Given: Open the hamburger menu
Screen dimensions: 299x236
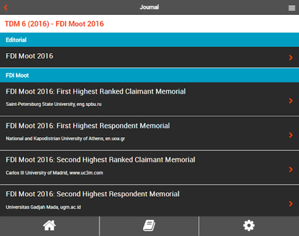Looking at the screenshot, I should point(292,8).
